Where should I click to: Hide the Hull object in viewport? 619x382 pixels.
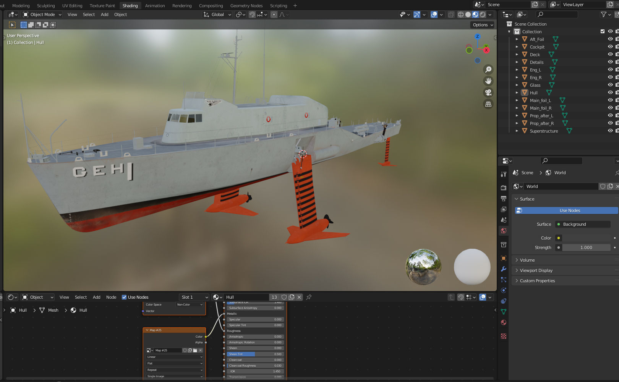tap(610, 92)
